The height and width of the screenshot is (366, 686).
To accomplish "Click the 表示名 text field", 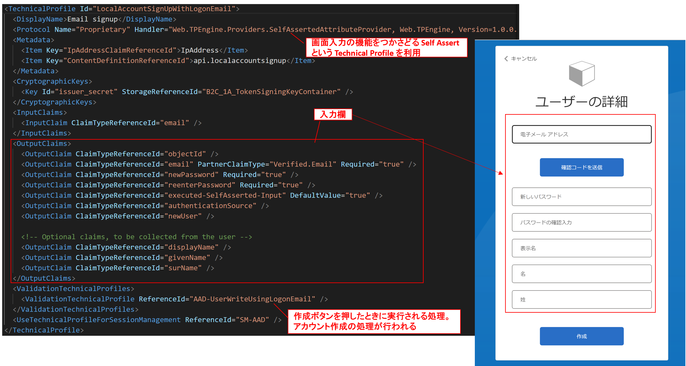I will point(581,248).
